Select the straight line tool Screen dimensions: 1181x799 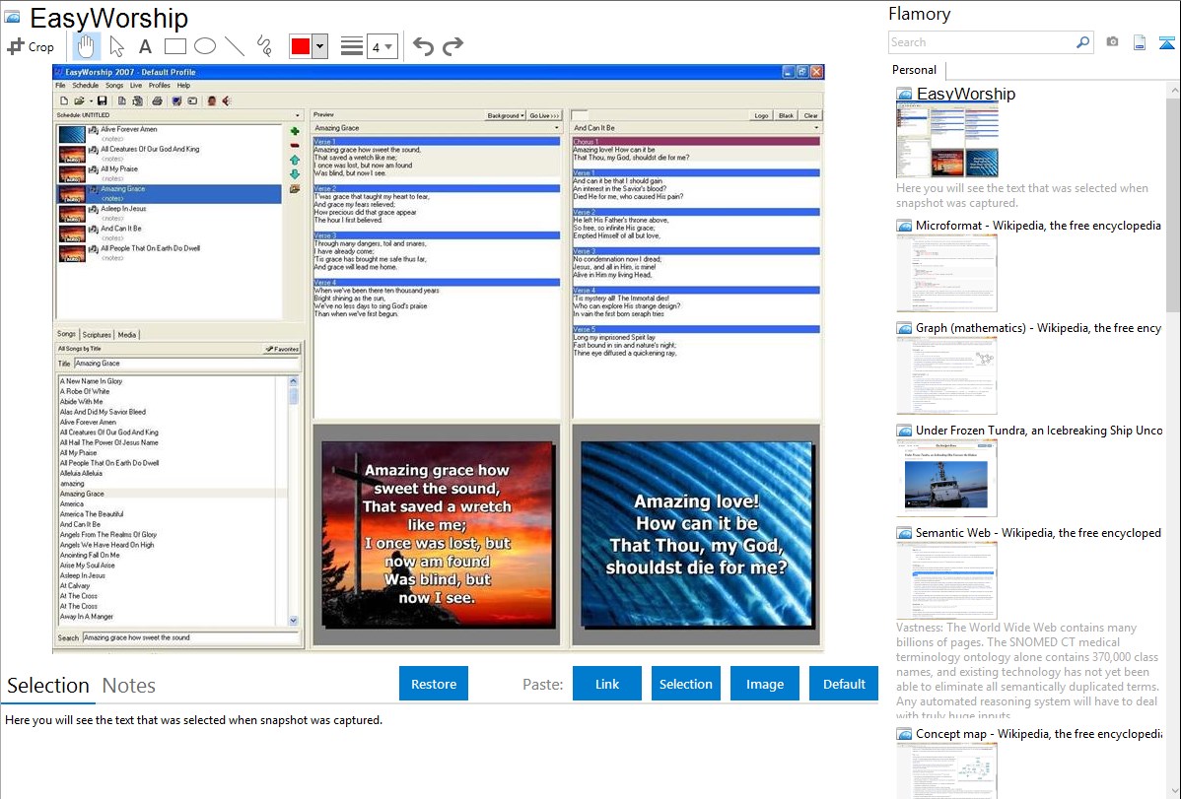click(x=235, y=46)
